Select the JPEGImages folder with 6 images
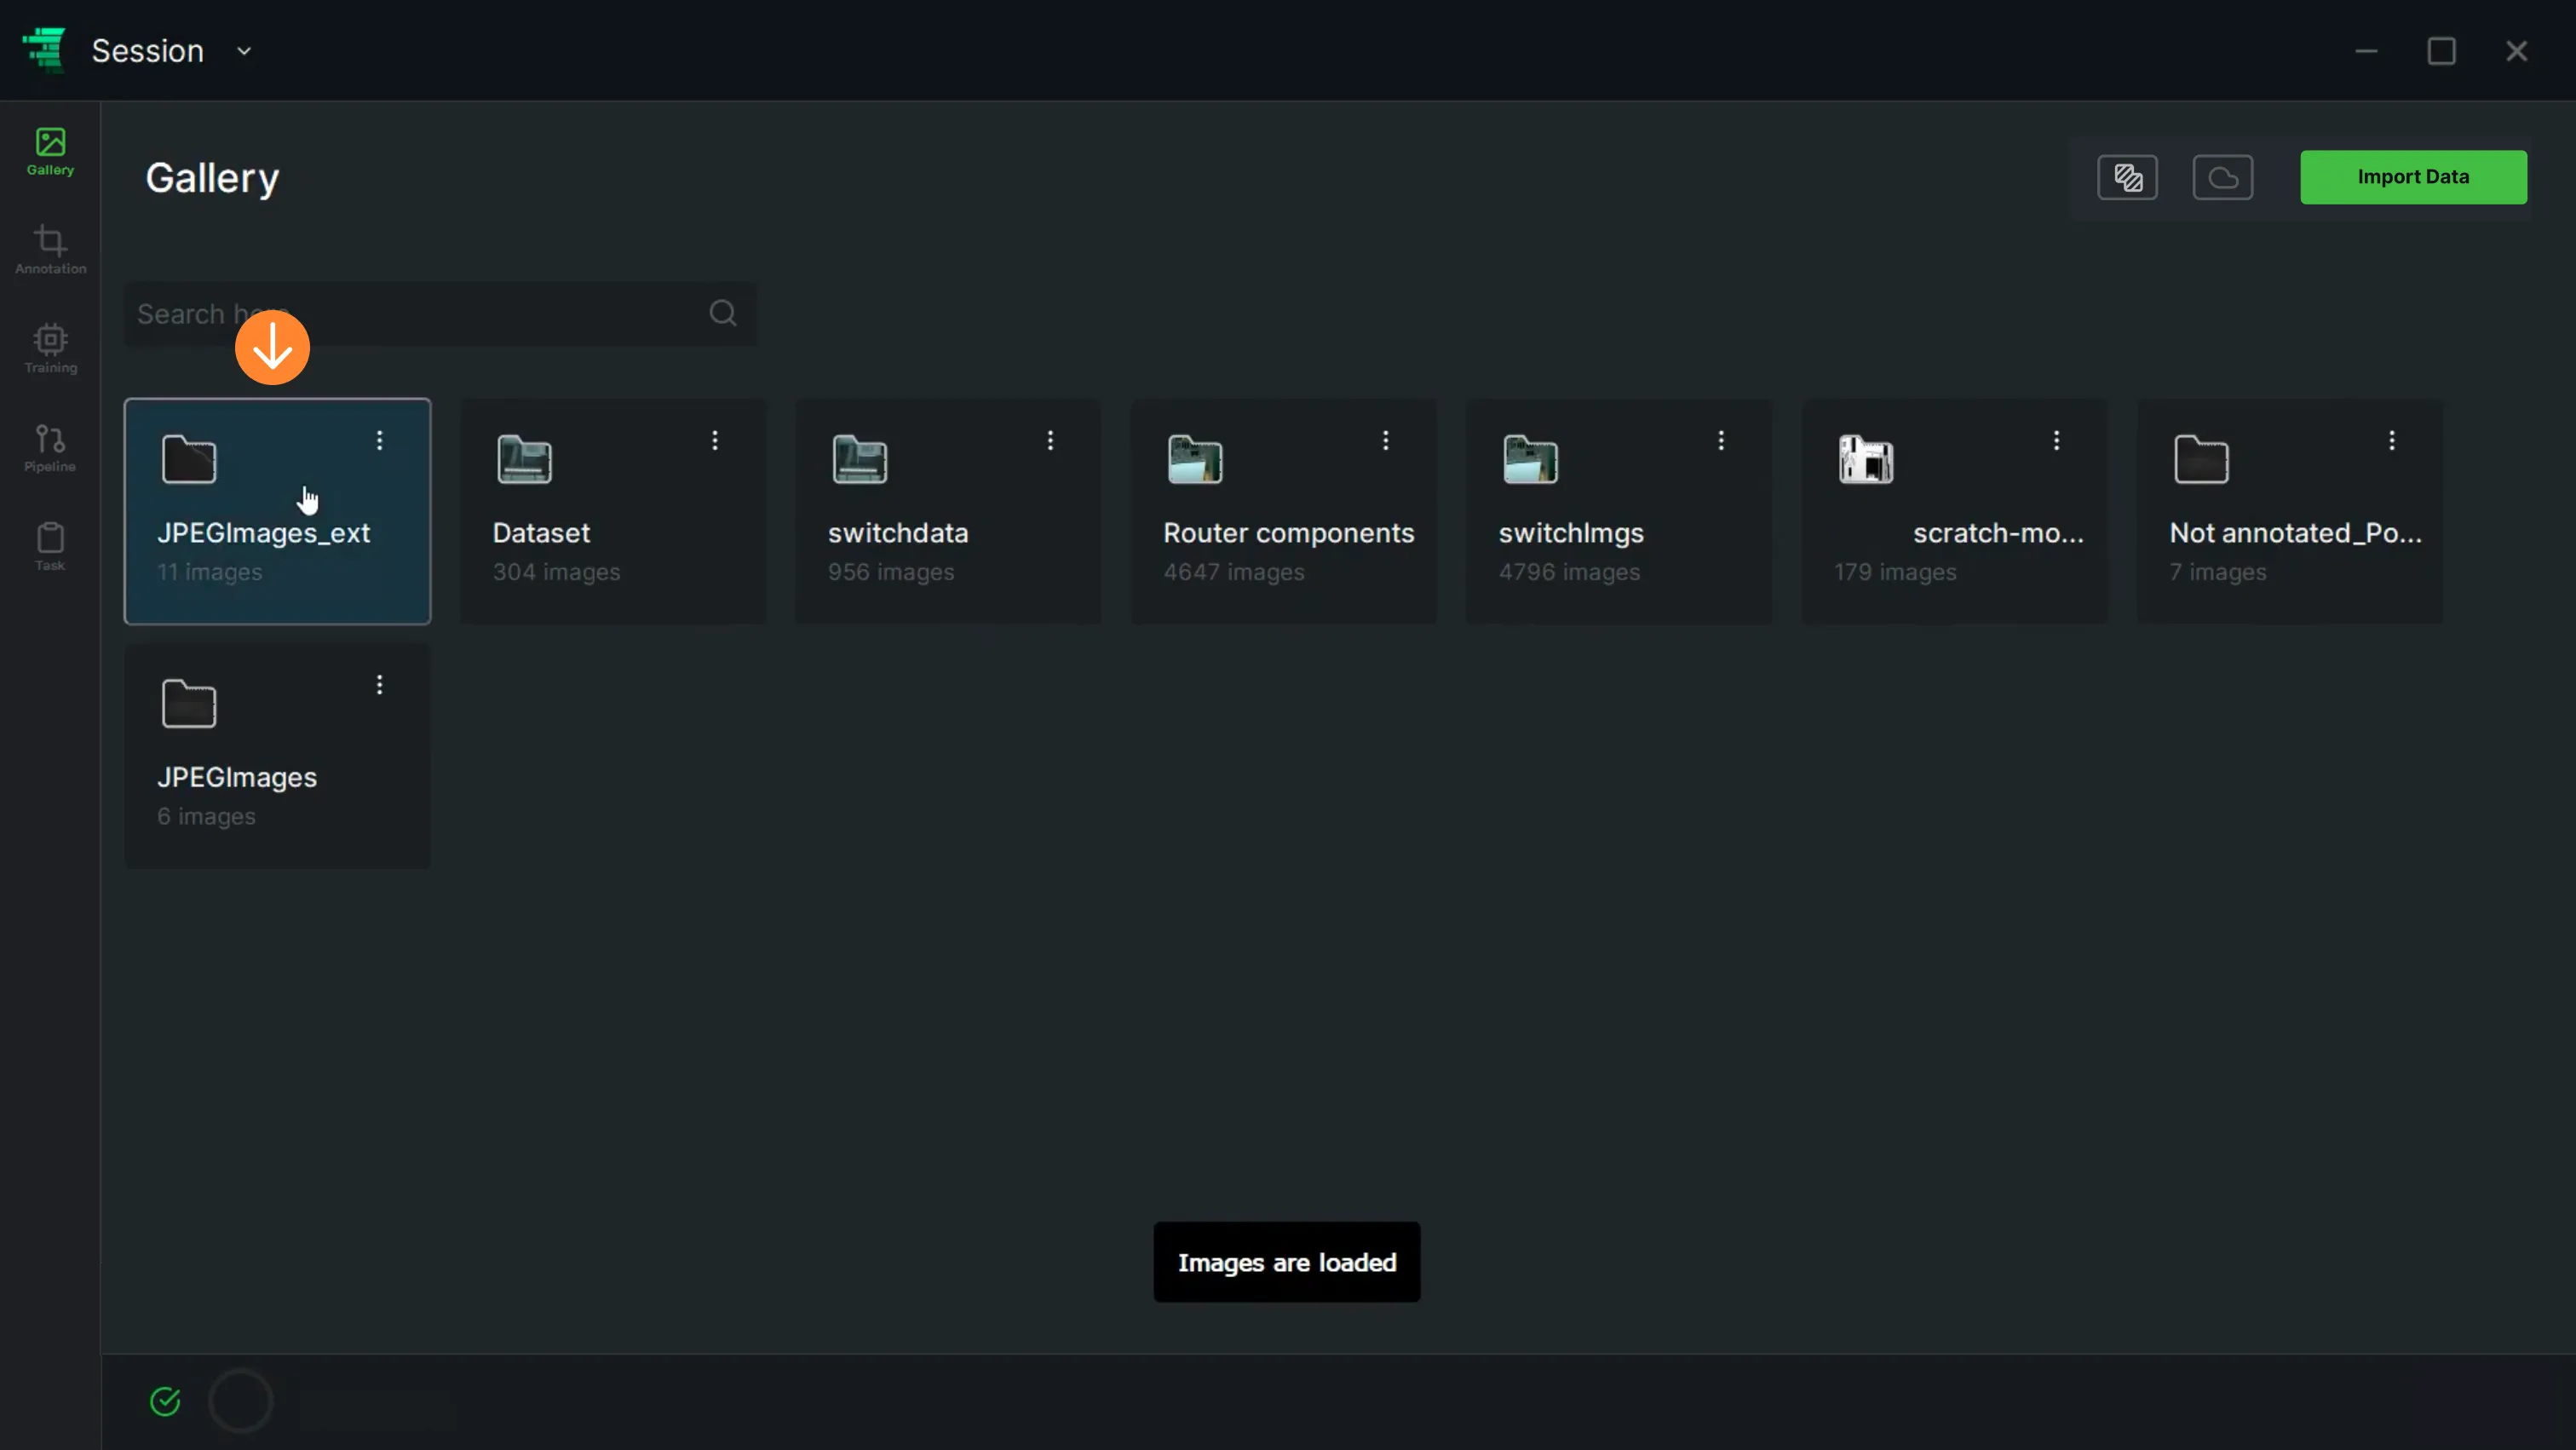This screenshot has height=1450, width=2576. pos(277,756)
